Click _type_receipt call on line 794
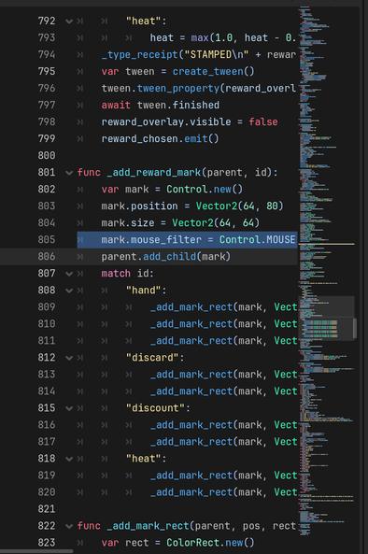The width and height of the screenshot is (368, 554). pos(139,54)
